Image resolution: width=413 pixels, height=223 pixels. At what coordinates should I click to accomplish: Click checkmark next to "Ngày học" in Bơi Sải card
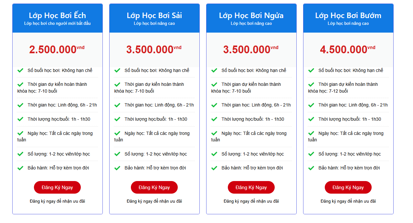(x=117, y=133)
